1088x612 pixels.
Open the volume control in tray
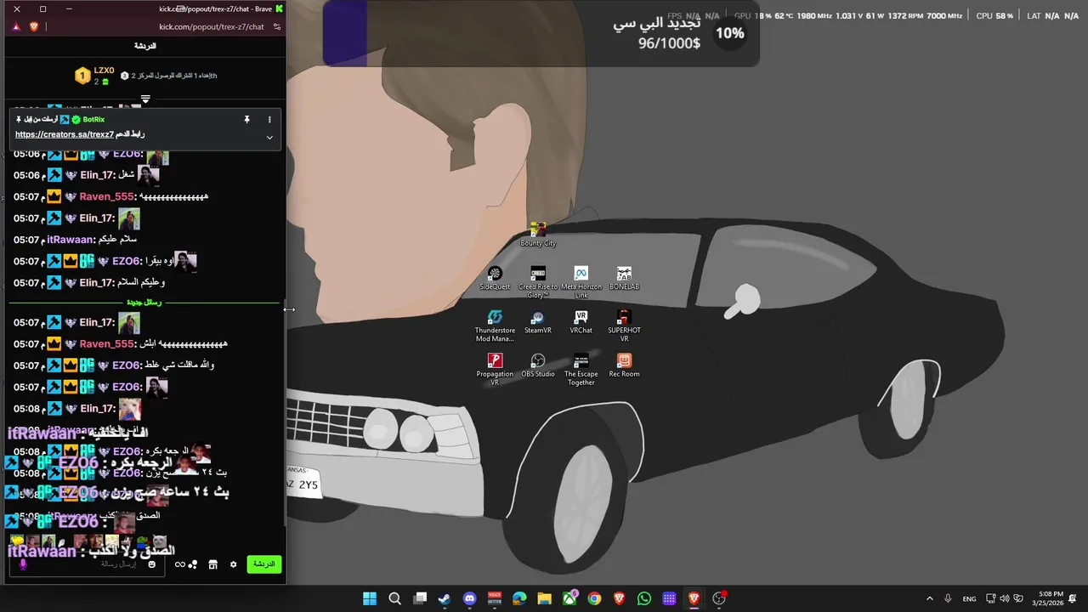(x=1004, y=598)
